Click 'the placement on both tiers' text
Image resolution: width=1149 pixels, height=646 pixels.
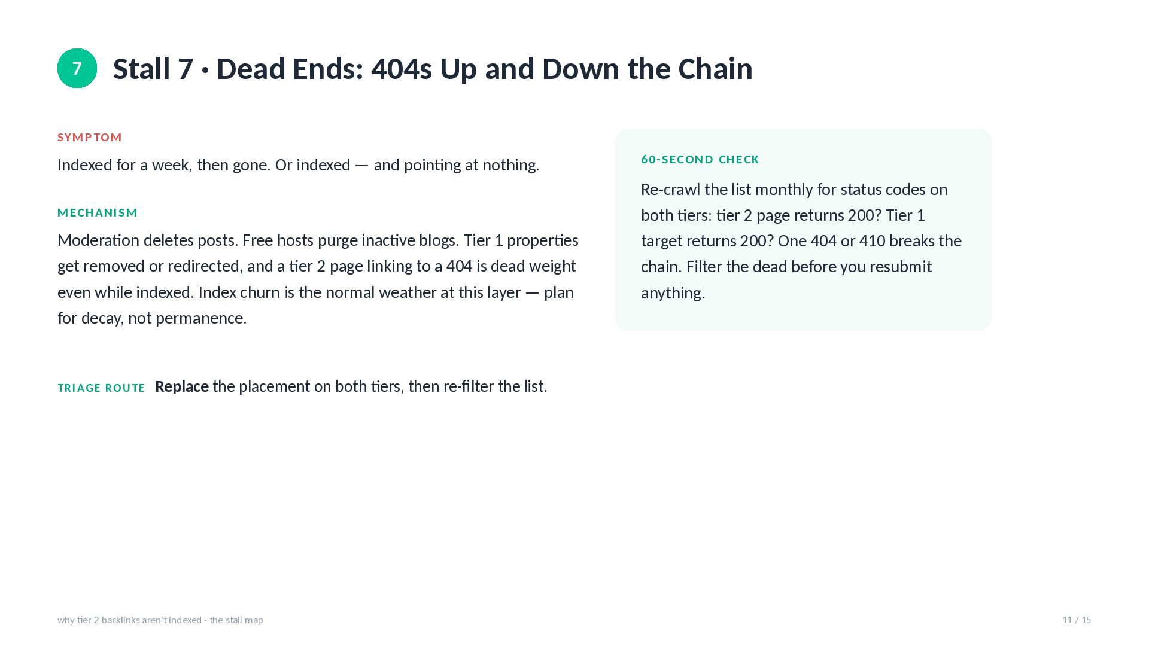click(x=308, y=386)
